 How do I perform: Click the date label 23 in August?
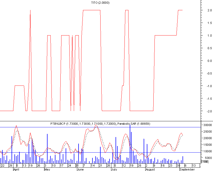170,165
